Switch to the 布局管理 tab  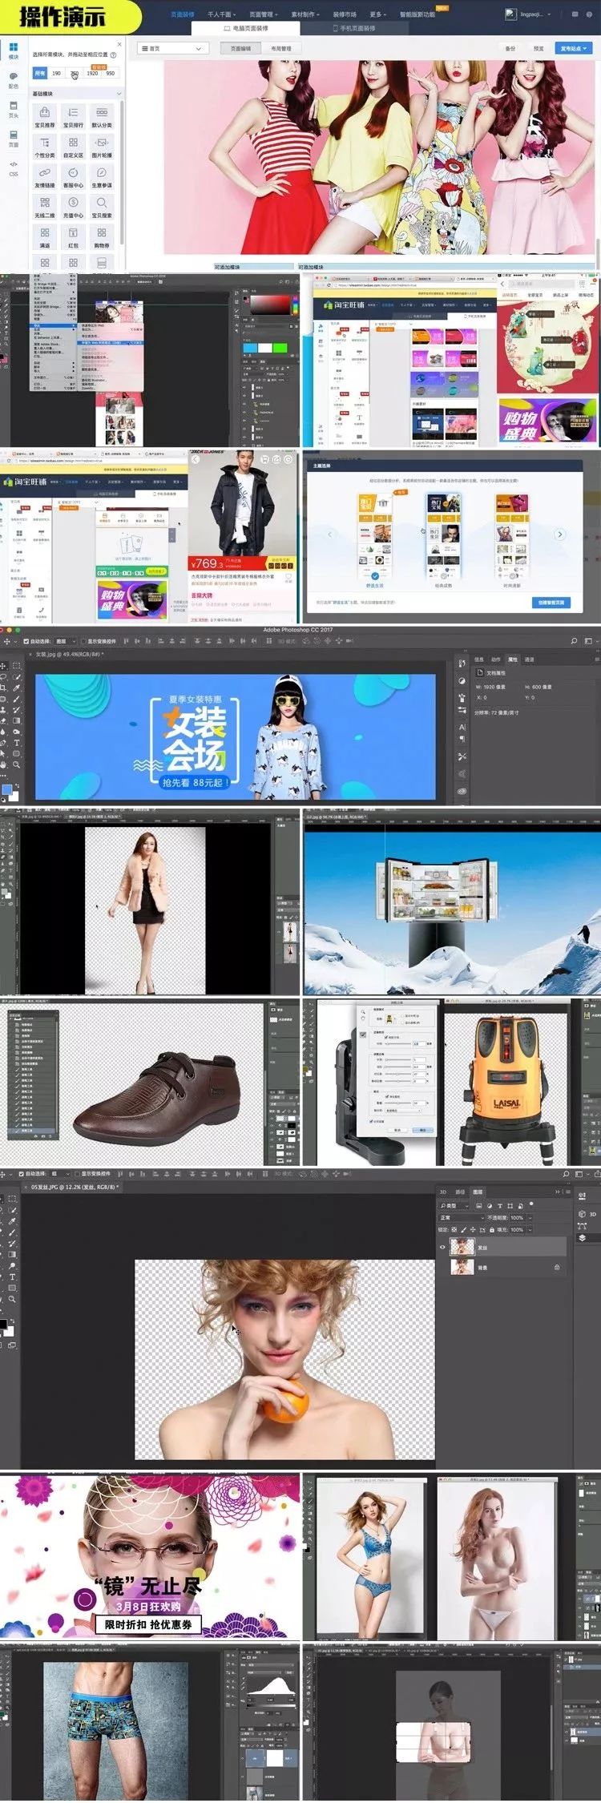[280, 48]
